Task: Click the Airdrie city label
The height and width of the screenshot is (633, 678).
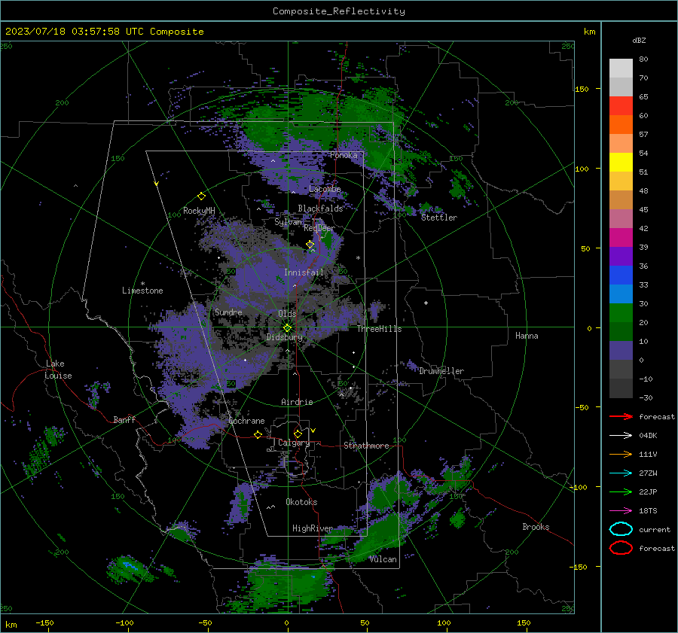Action: [x=297, y=402]
